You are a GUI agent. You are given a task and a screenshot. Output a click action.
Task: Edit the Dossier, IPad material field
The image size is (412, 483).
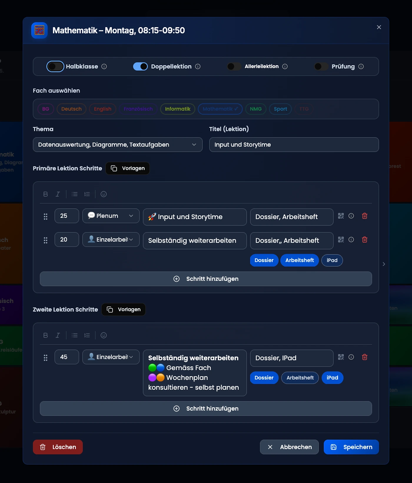292,358
